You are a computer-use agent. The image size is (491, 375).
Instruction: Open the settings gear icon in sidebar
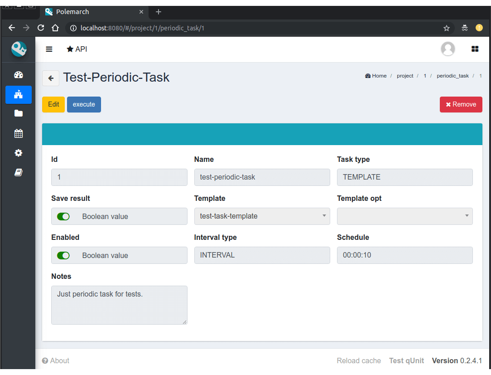(19, 153)
